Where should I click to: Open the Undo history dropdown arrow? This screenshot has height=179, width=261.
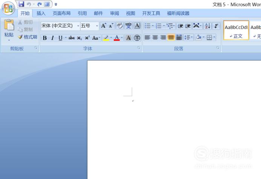pos(34,4)
